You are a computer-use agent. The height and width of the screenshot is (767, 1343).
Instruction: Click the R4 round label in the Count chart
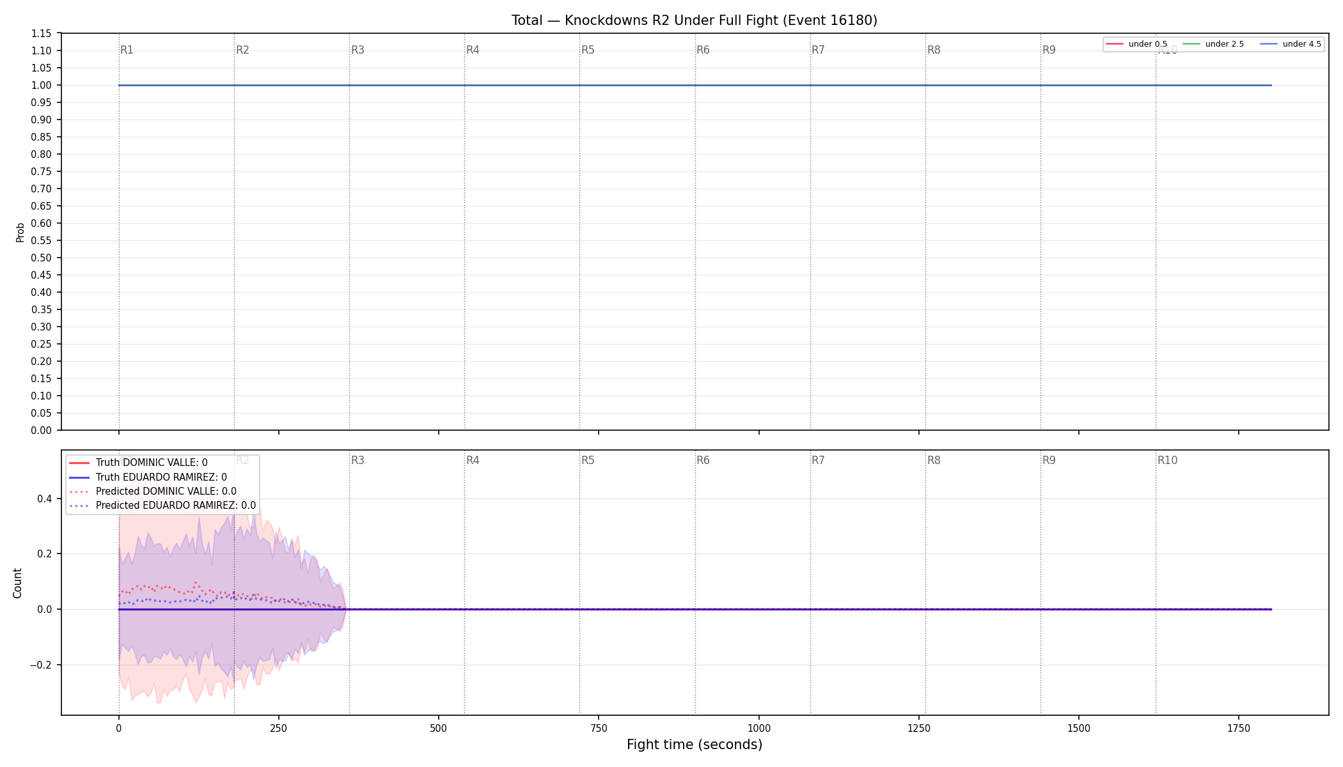pyautogui.click(x=473, y=460)
